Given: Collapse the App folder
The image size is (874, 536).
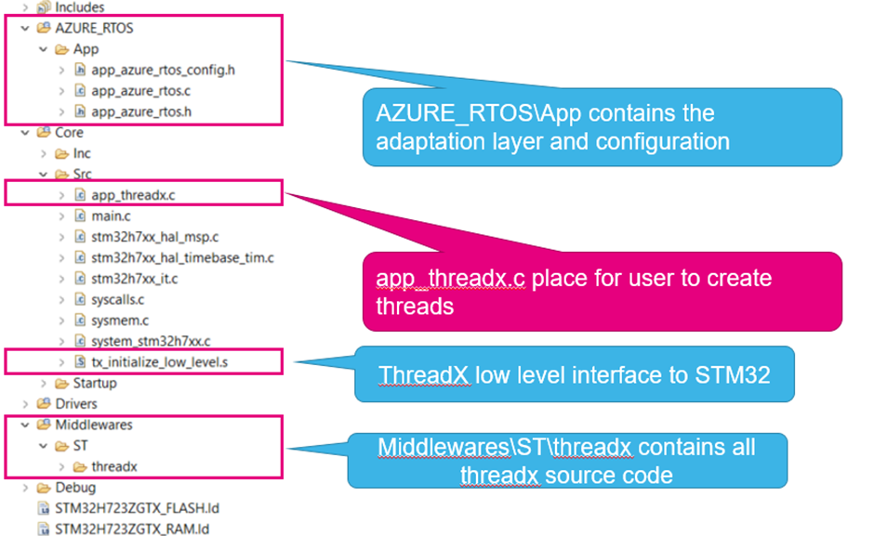Looking at the screenshot, I should point(44,49).
